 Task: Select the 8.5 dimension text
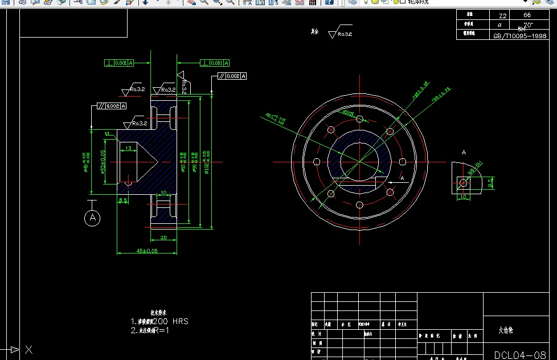coord(122,200)
